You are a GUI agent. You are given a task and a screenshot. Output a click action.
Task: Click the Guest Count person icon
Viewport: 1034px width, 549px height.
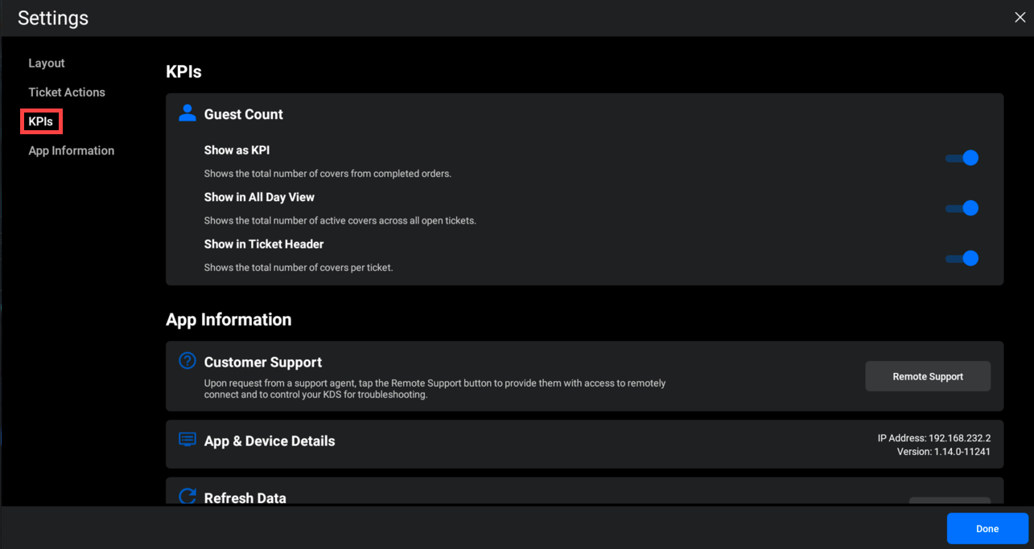coord(187,113)
